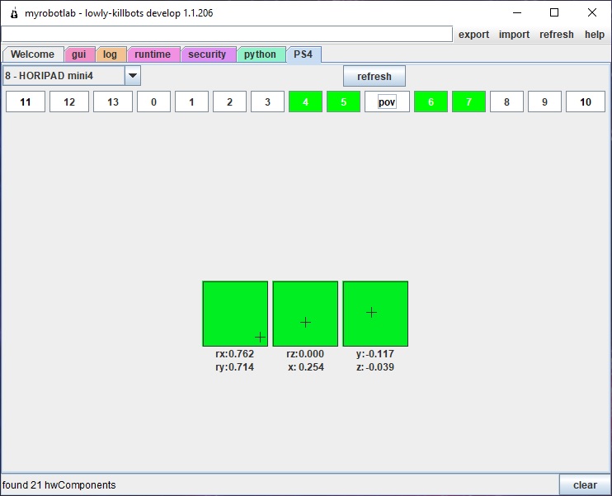This screenshot has width=612, height=496.
Task: Open the help menu item
Action: pos(595,35)
